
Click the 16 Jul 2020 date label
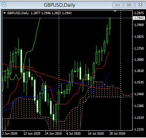coord(96,134)
